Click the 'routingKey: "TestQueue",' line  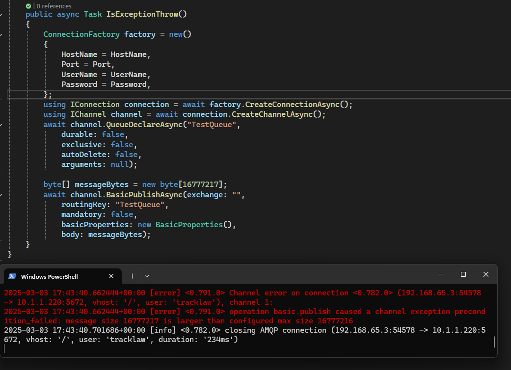coord(115,205)
